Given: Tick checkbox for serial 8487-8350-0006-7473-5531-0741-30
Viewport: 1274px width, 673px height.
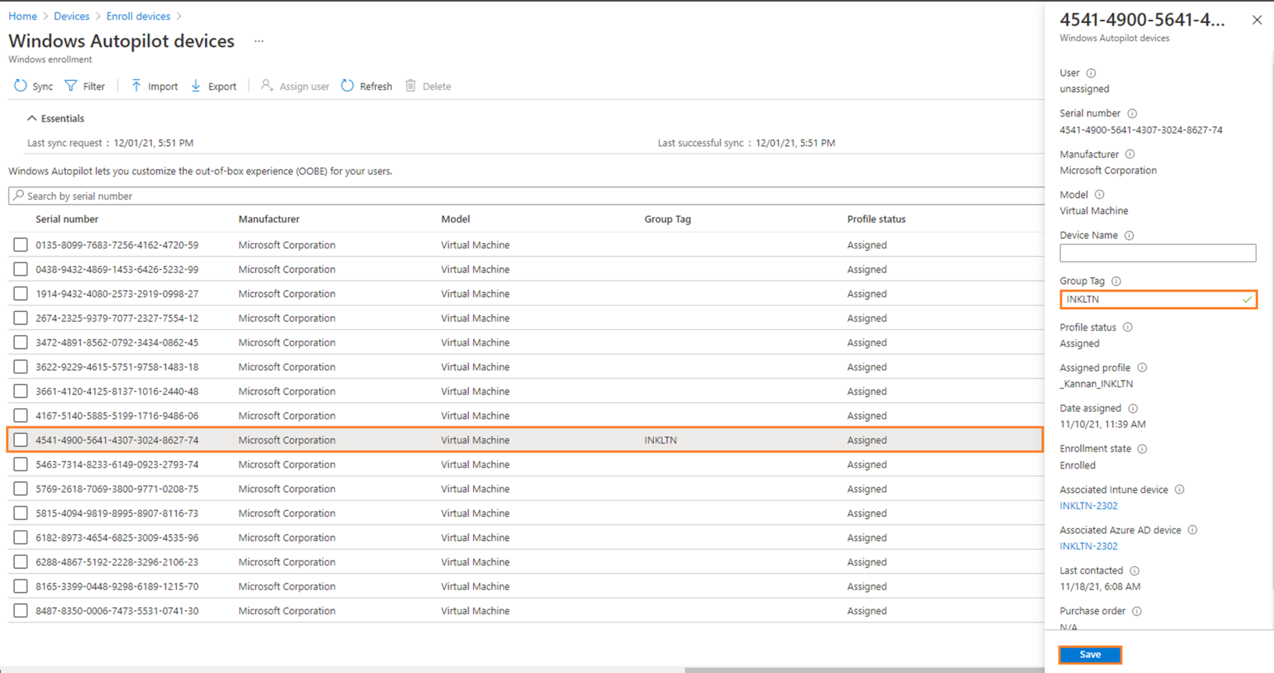Looking at the screenshot, I should 21,610.
